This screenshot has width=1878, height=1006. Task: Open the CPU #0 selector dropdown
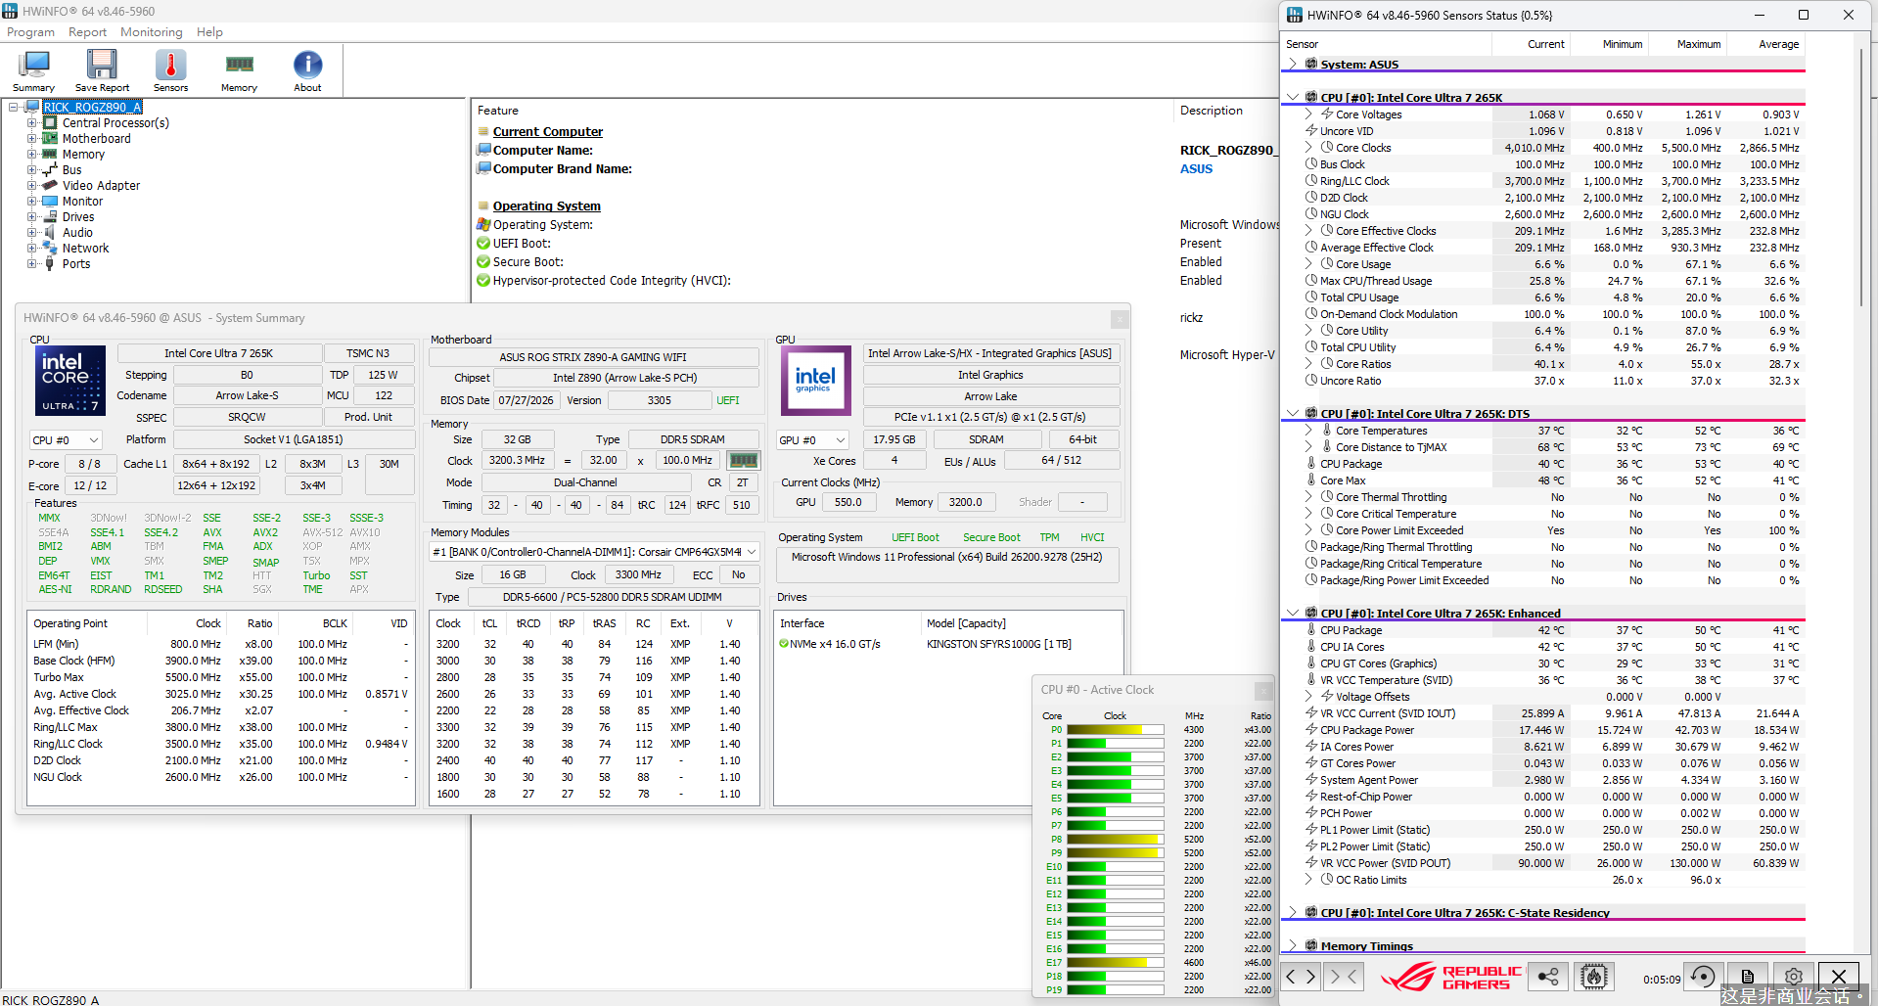[x=65, y=440]
